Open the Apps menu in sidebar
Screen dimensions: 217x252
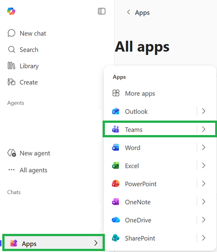[x=54, y=243]
